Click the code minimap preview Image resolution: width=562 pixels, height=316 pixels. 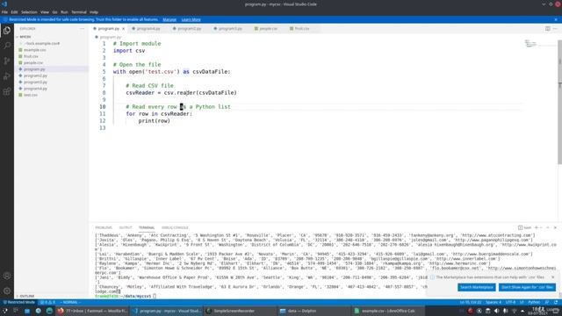coord(530,44)
